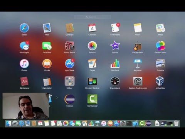
Task: Open Xcode from the Dock
Action: [x=135, y=124]
